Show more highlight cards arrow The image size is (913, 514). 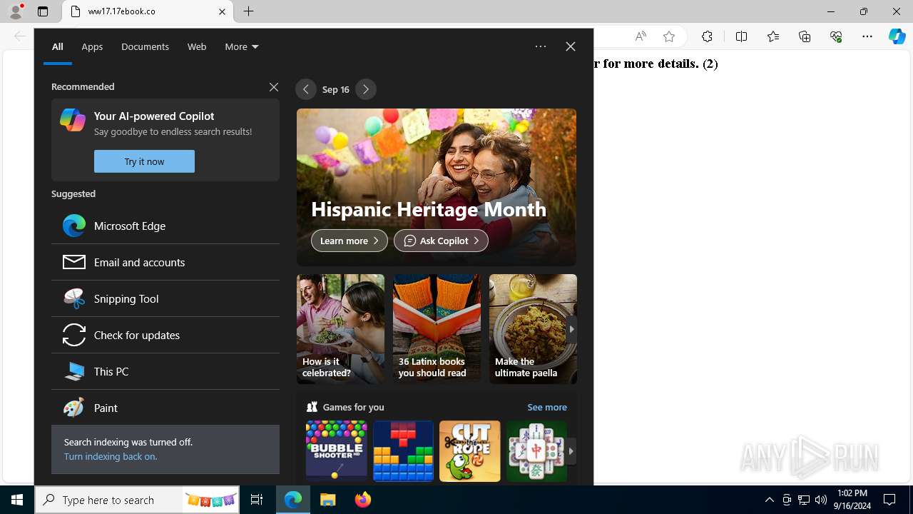point(571,329)
